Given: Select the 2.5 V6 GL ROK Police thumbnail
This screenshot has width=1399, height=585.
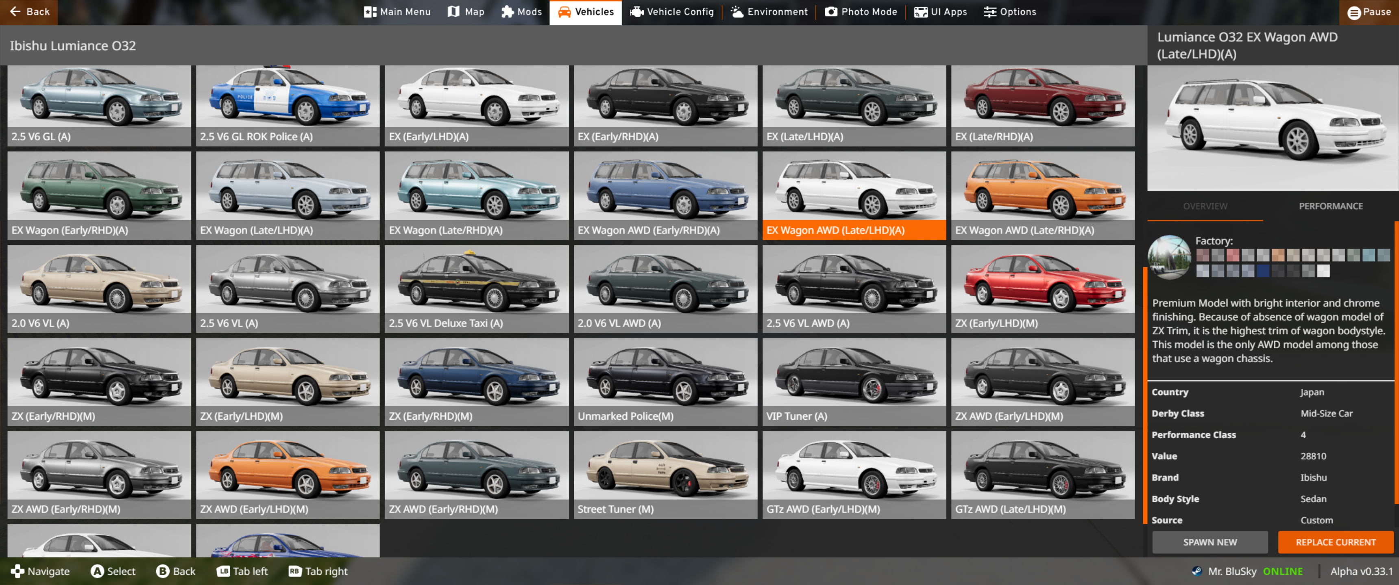Looking at the screenshot, I should (287, 105).
